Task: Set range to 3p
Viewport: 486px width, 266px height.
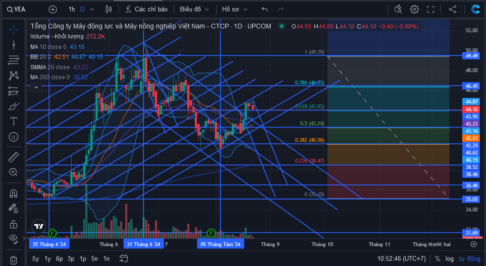Action: tap(71, 258)
